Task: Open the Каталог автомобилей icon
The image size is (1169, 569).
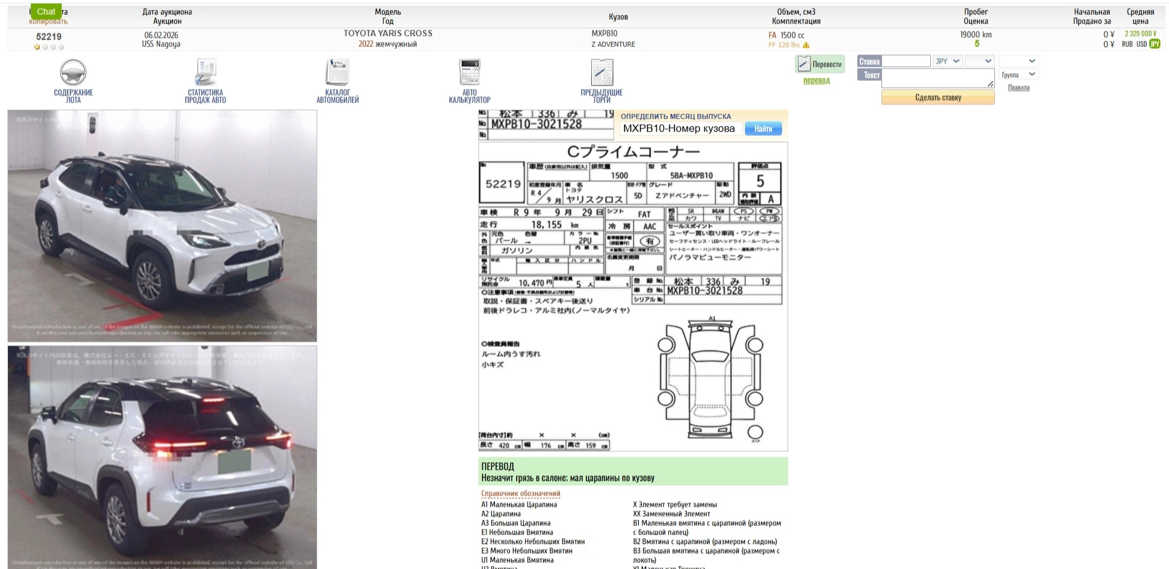Action: pyautogui.click(x=338, y=73)
